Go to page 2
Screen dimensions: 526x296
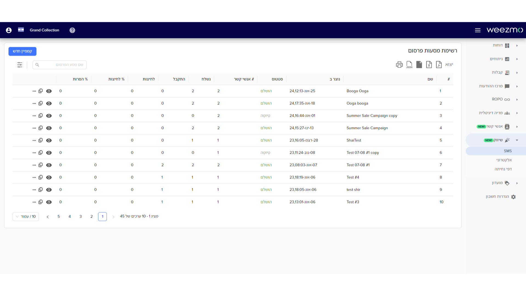tap(92, 217)
